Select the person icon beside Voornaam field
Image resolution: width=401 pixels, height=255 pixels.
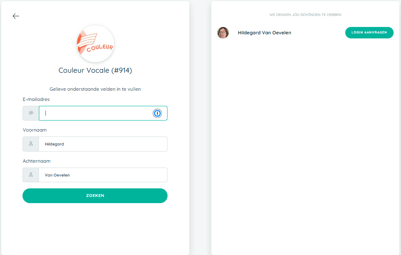click(x=31, y=144)
